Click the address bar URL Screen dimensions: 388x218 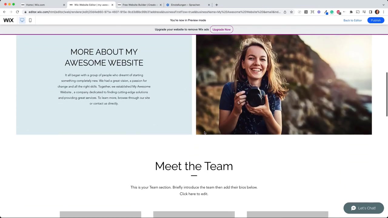(x=155, y=12)
